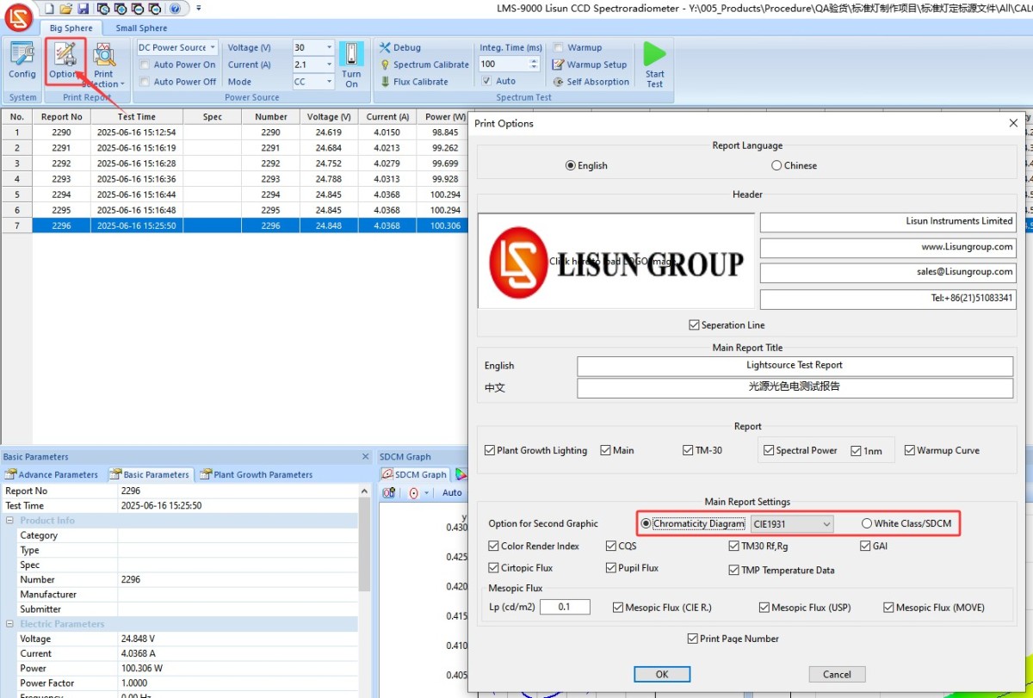This screenshot has width=1033, height=698.
Task: Select English report language
Action: click(586, 165)
